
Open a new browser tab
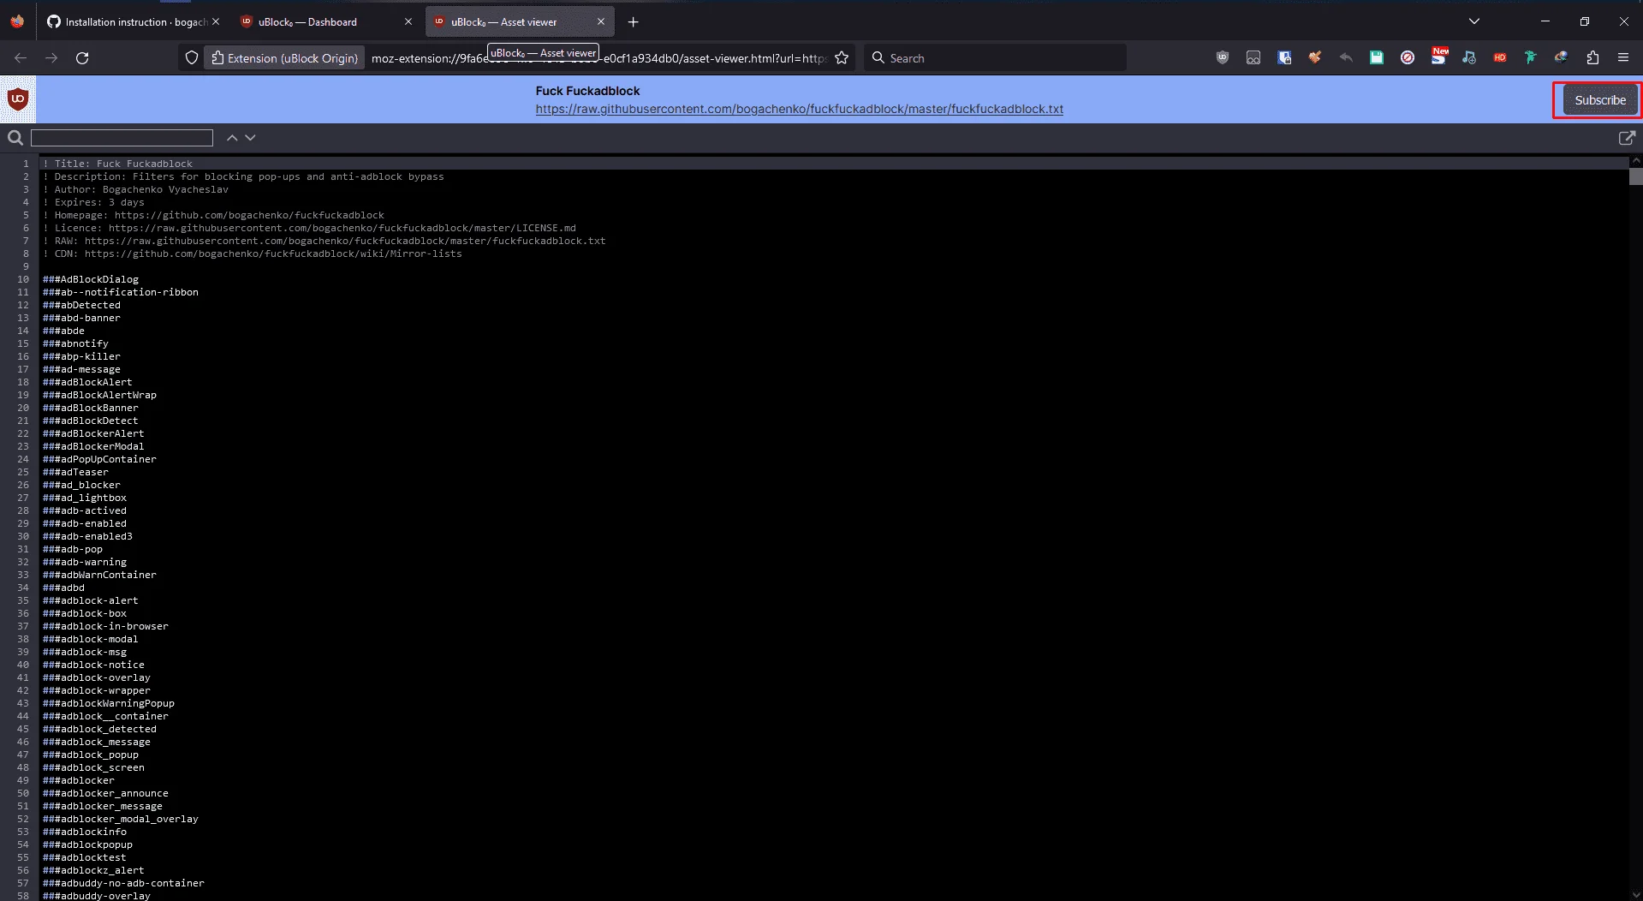pos(634,21)
